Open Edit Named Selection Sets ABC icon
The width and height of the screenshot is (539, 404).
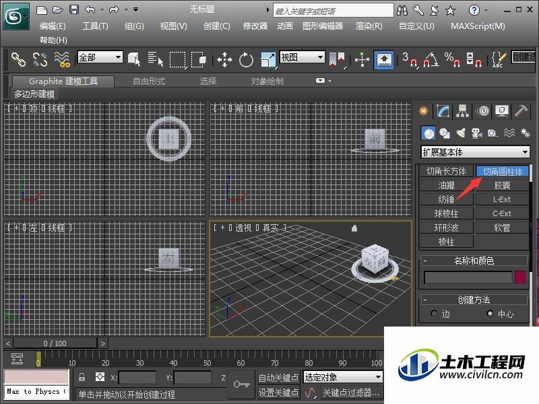click(499, 60)
